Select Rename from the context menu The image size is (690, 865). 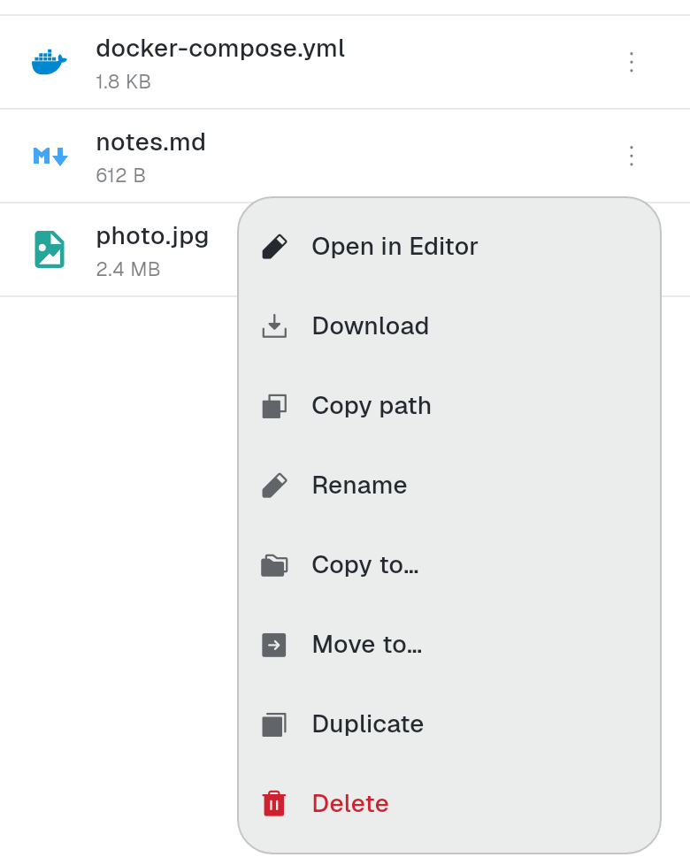click(449, 486)
